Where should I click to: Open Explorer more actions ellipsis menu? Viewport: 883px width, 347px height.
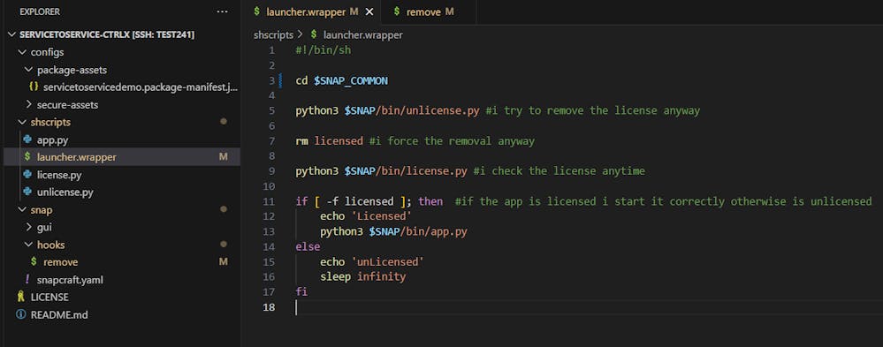point(223,11)
